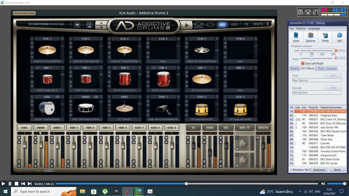Play the Addictive Drums preview
349x196 pixels.
point(187,25)
